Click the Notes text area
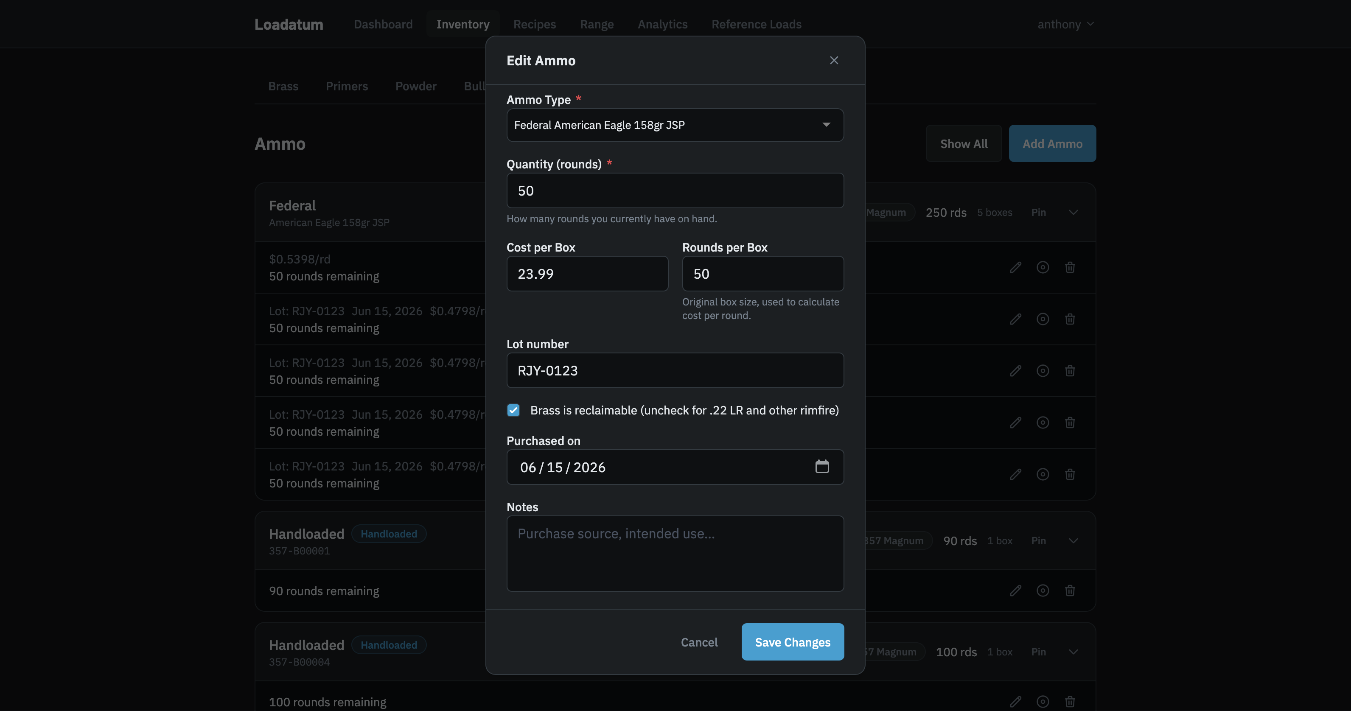This screenshot has width=1351, height=711. tap(675, 553)
